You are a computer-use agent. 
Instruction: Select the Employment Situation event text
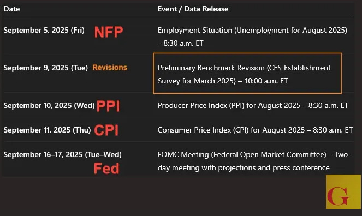point(252,37)
